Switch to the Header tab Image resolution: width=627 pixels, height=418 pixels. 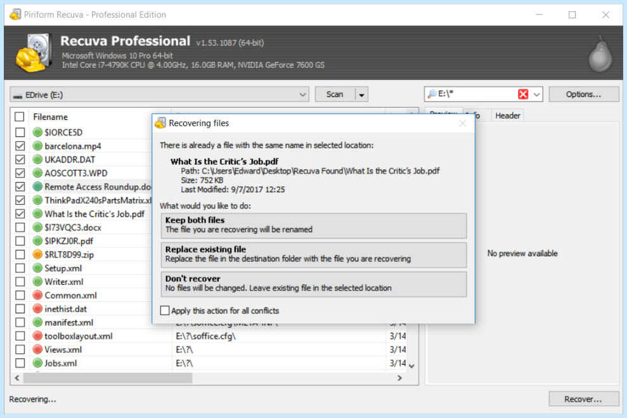click(507, 115)
